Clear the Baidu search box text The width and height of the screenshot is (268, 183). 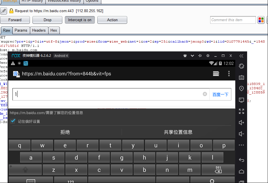205,94
